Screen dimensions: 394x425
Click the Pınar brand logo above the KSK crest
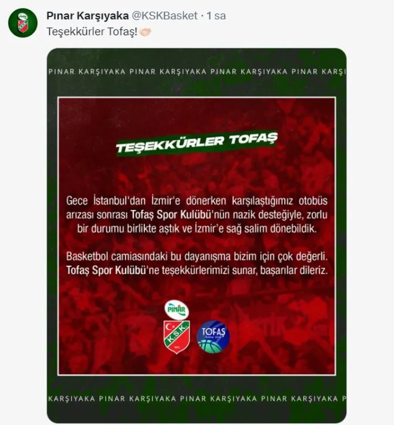tap(177, 309)
